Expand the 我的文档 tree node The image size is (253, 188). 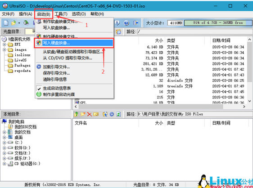pyautogui.click(x=5, y=132)
